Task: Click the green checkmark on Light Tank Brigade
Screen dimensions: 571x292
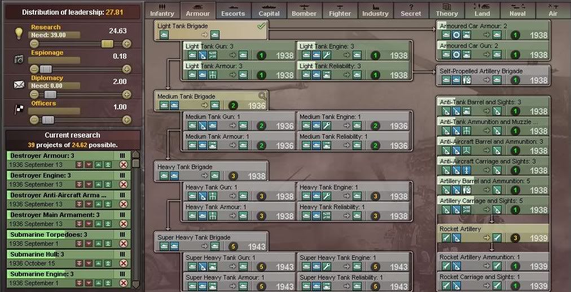Action: point(261,25)
